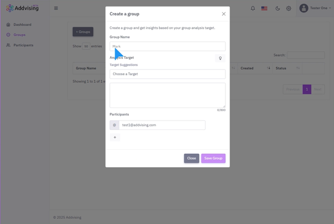The image size is (334, 224).
Task: Close the Create a group dialog
Action: 224,14
